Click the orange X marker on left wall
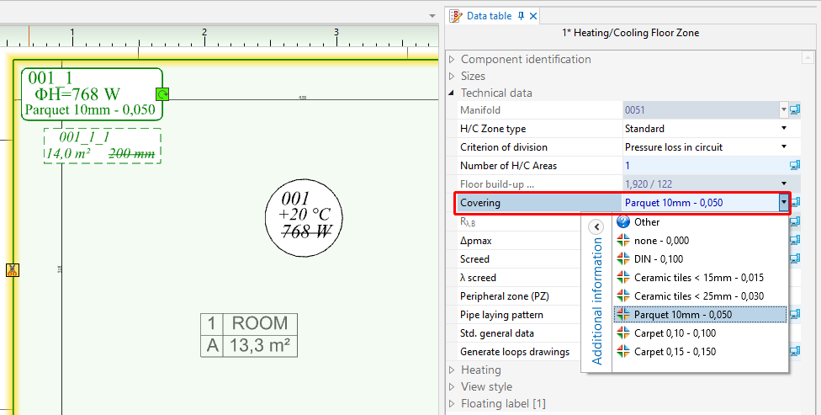This screenshot has width=821, height=415. pyautogui.click(x=12, y=269)
